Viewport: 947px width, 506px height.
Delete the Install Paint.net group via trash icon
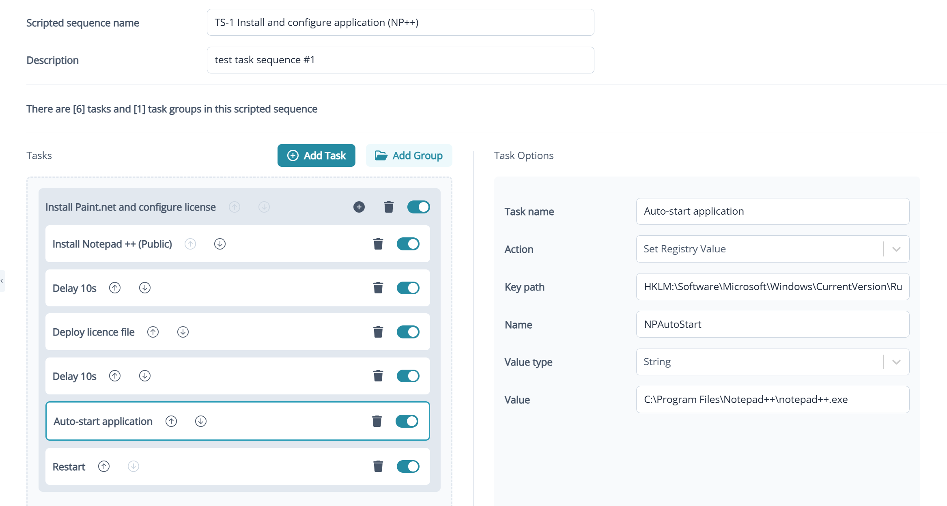pos(388,207)
